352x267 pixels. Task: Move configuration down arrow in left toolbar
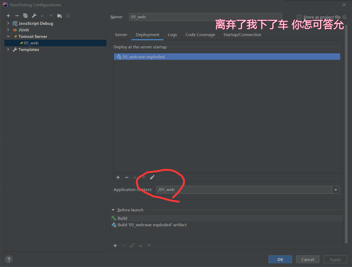tap(51, 16)
